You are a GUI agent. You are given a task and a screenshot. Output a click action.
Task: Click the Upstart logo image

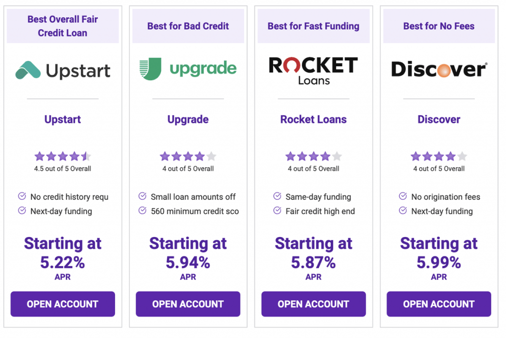click(x=63, y=70)
